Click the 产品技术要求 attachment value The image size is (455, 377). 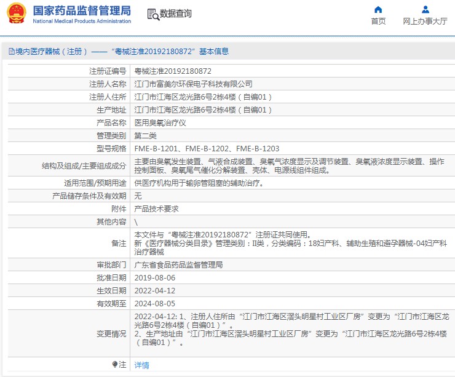click(x=156, y=209)
